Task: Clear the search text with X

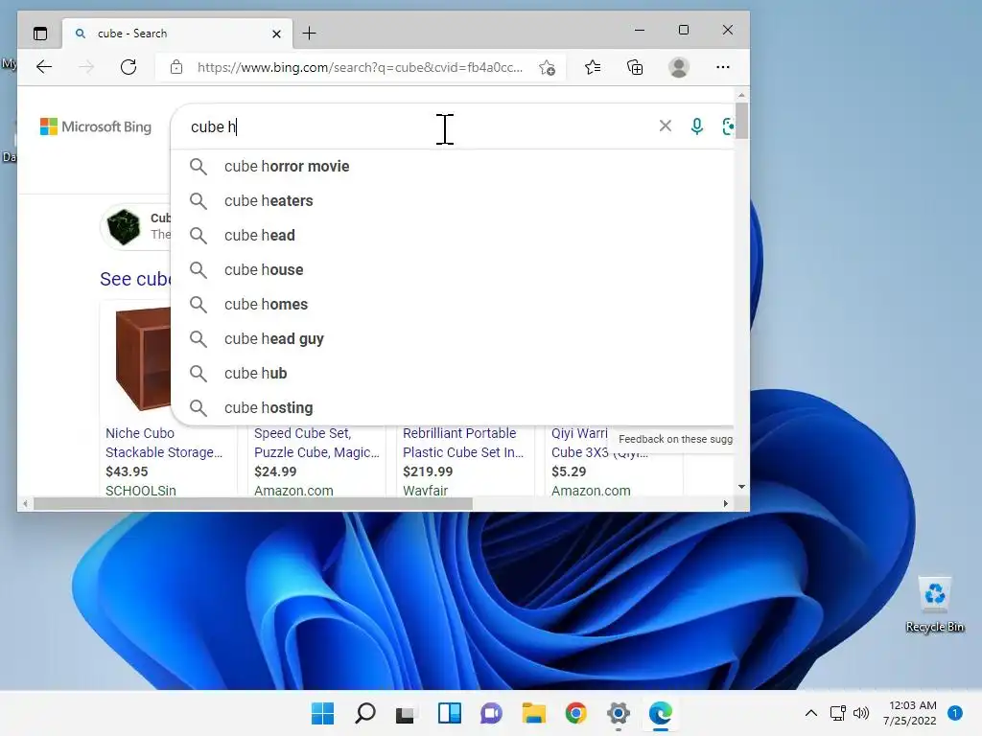Action: tap(666, 126)
